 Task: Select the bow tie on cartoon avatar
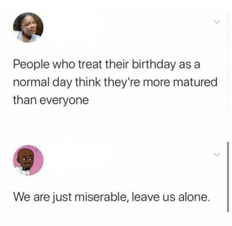point(26,169)
